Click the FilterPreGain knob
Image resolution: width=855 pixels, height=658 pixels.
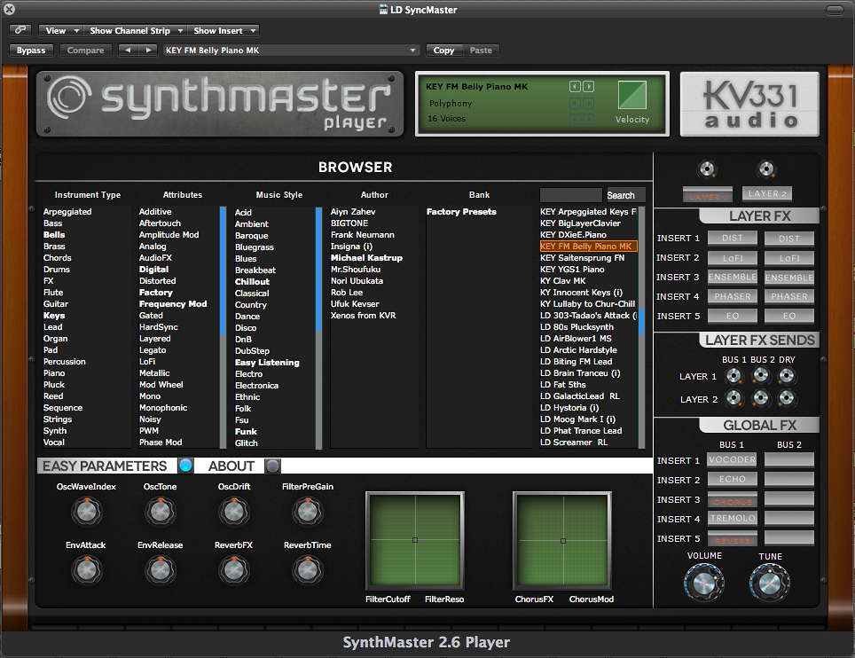pos(308,512)
